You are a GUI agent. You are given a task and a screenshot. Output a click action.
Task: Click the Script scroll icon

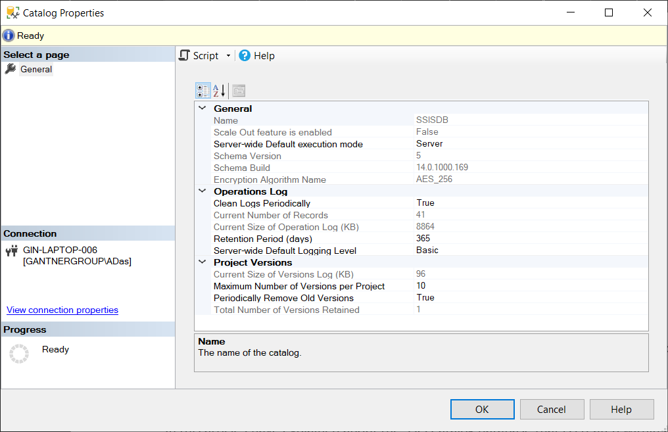(x=184, y=55)
